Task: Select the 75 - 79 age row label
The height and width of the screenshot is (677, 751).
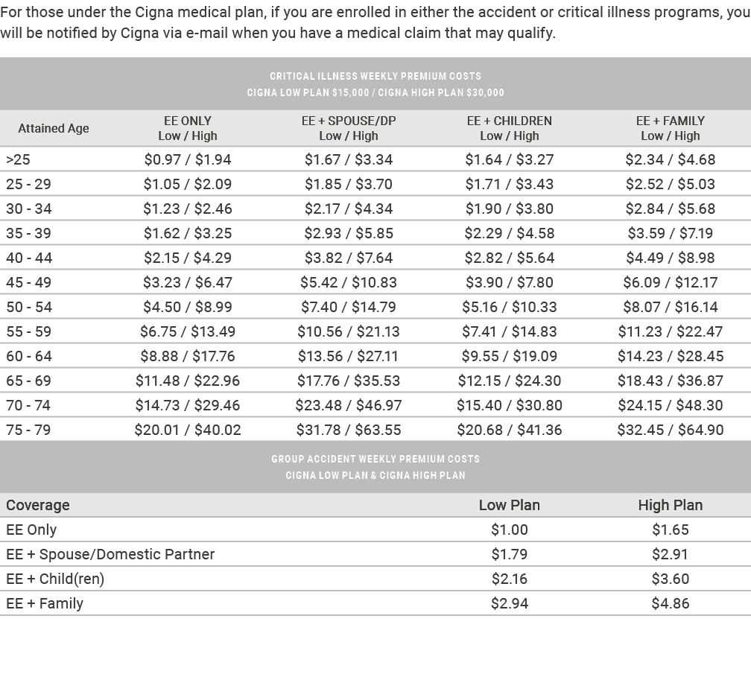Action: coord(28,430)
